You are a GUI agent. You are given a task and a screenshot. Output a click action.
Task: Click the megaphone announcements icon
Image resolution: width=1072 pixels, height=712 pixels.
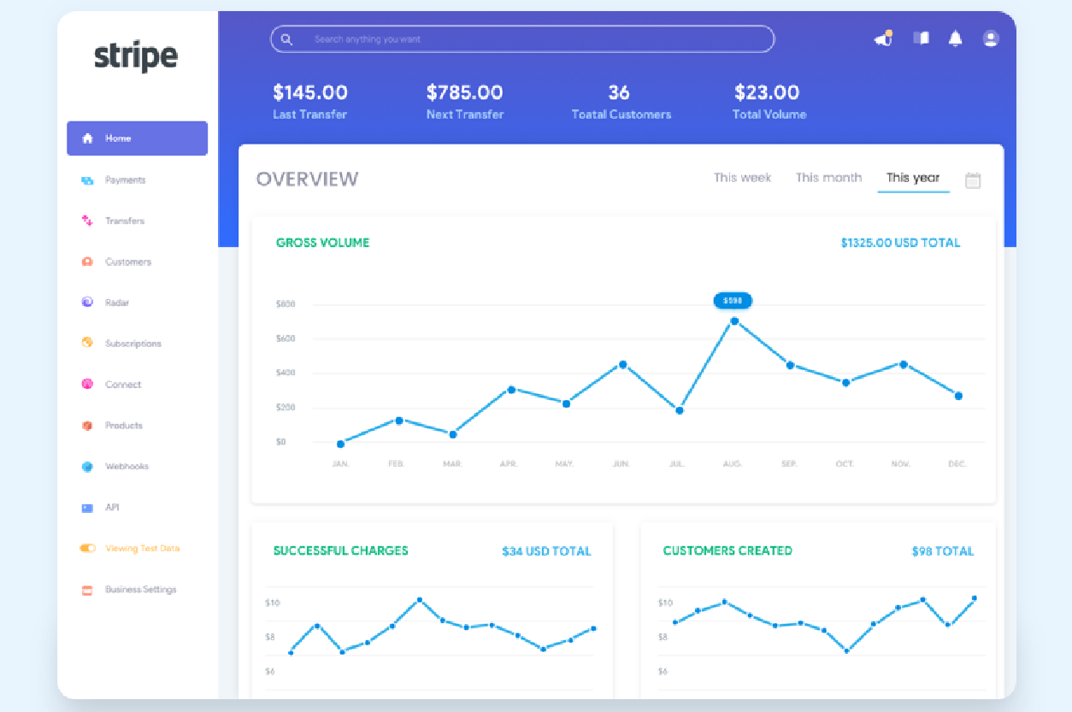pos(882,38)
